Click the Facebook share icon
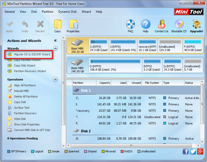This screenshot has height=162, width=207. [186, 151]
